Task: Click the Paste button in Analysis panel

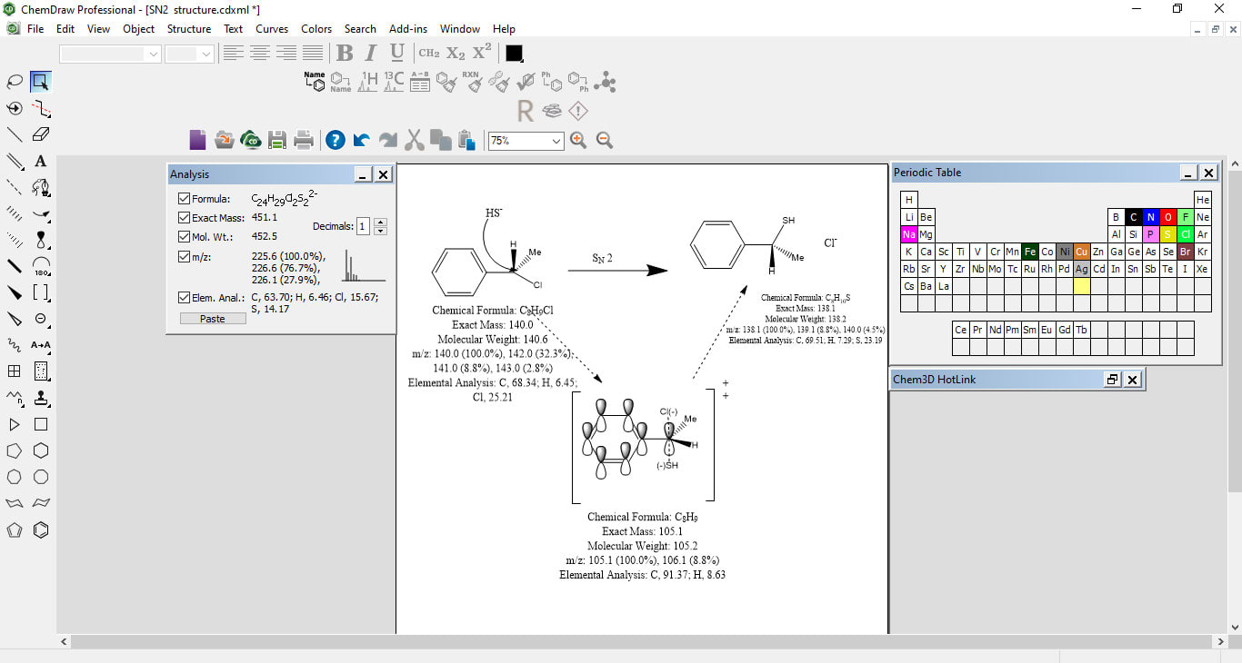Action: tap(213, 319)
